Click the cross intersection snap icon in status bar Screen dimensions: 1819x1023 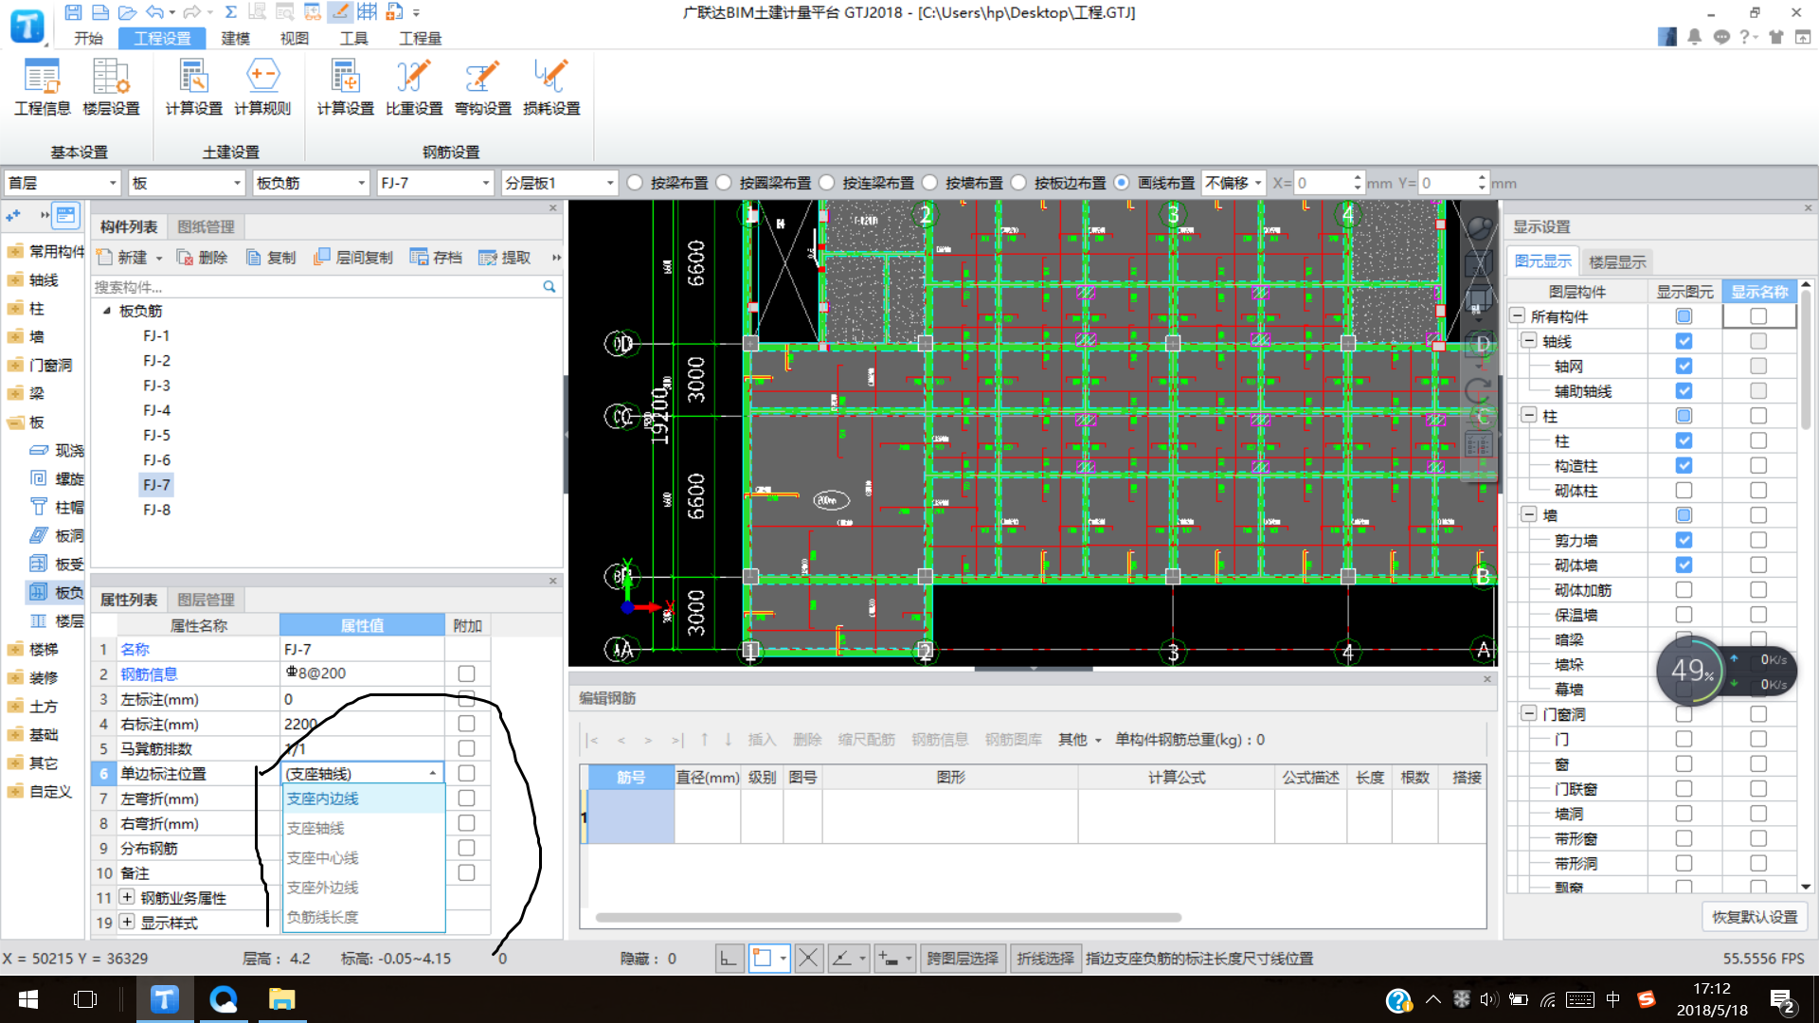click(x=808, y=959)
